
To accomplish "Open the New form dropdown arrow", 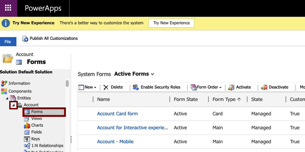I will point(95,88).
